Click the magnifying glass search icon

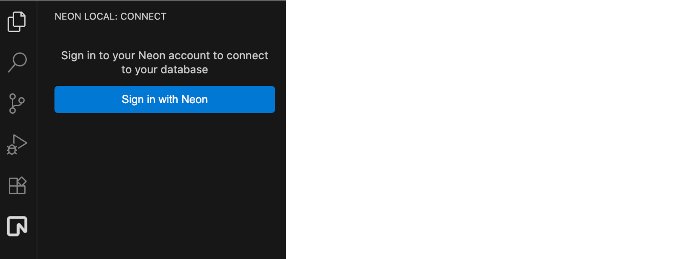(16, 63)
